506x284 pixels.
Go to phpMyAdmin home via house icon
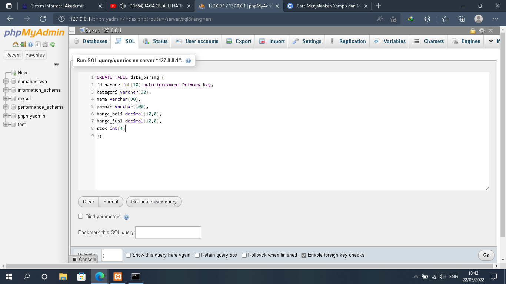point(16,45)
